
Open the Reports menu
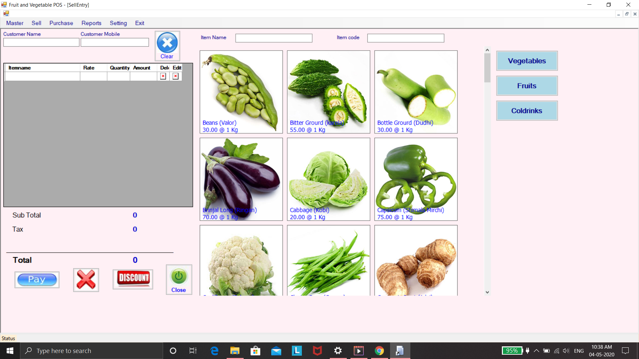91,23
